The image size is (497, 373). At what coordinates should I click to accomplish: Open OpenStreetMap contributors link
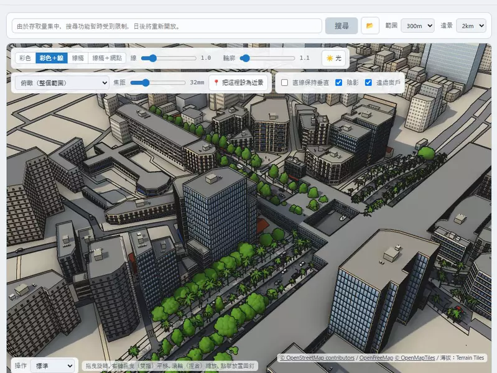coord(317,358)
